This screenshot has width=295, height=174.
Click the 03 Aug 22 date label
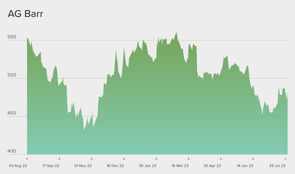coord(18,166)
